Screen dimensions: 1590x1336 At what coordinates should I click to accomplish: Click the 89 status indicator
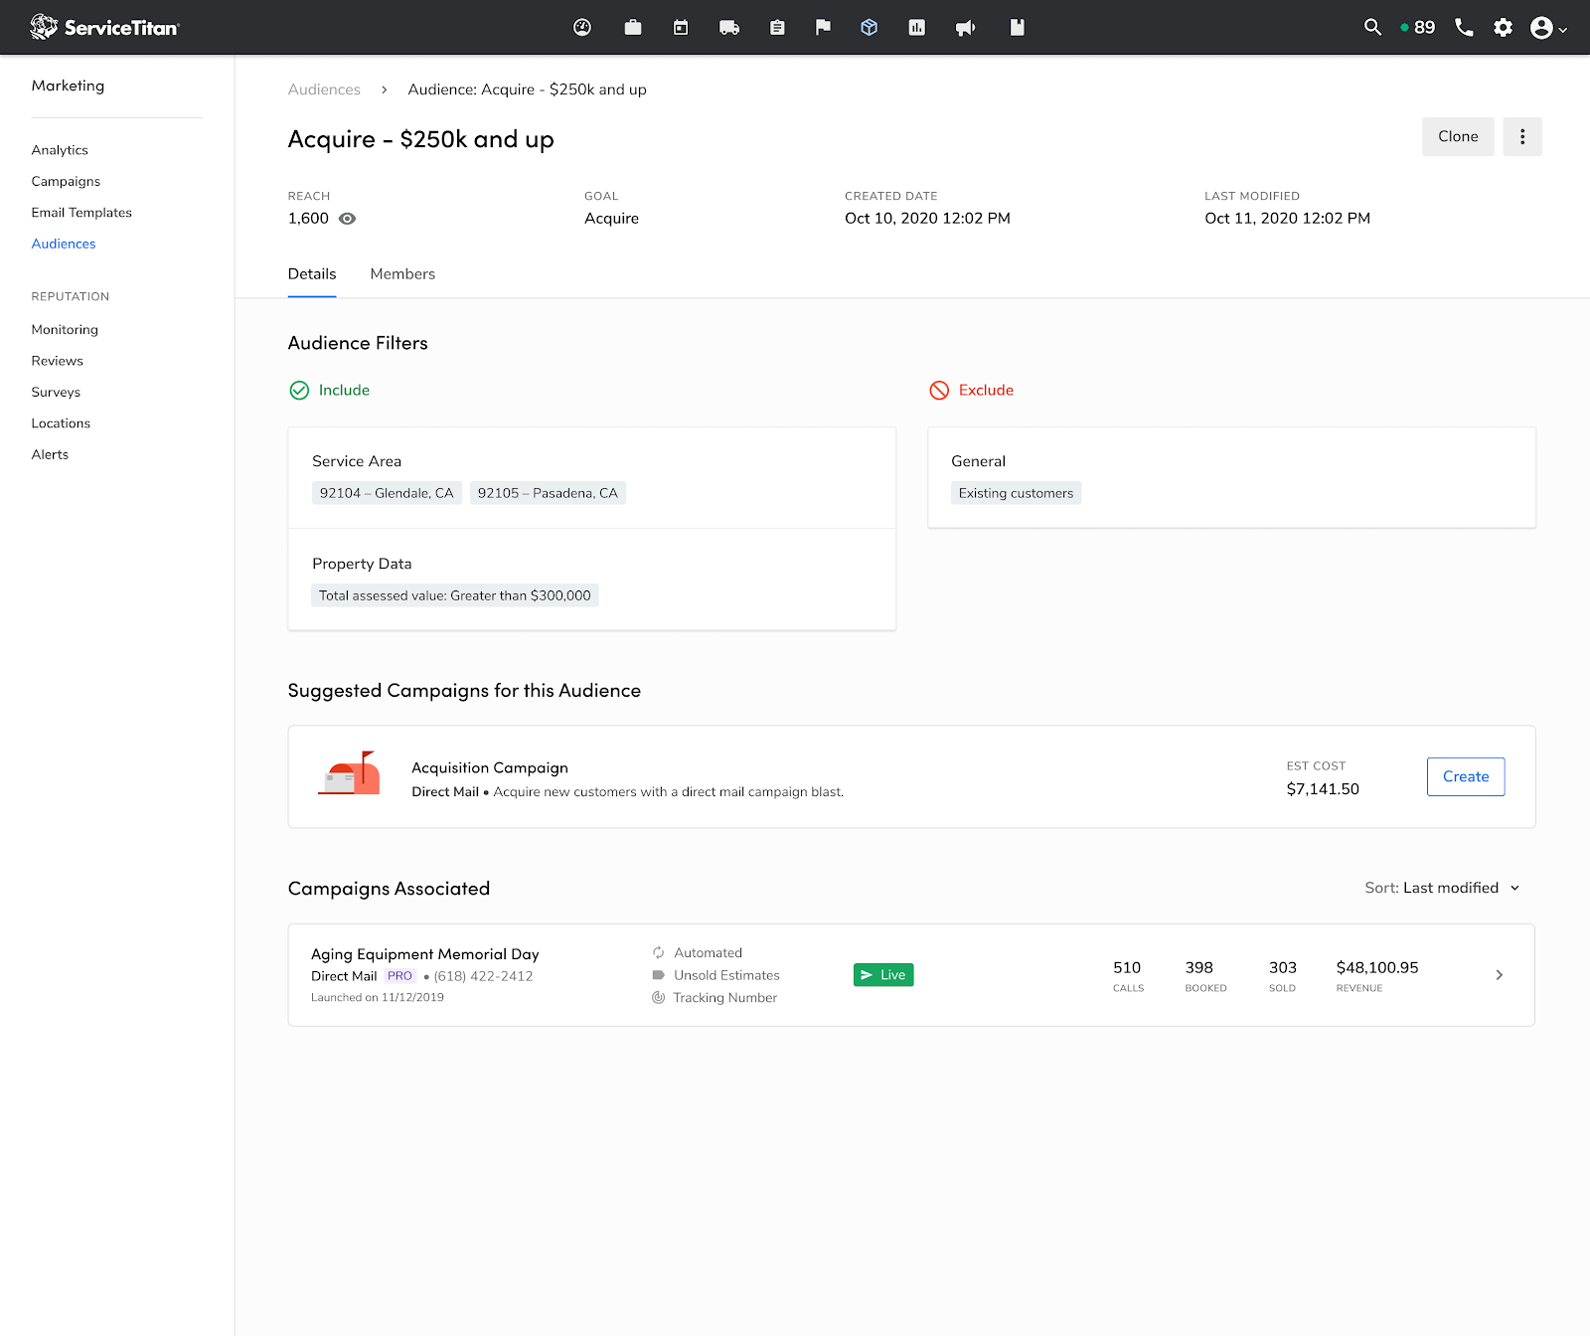click(x=1418, y=27)
